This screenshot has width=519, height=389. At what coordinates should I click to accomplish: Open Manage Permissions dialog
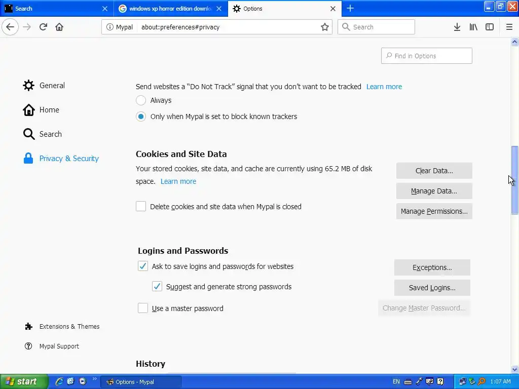pyautogui.click(x=434, y=211)
